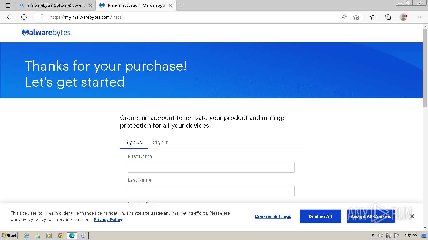Open Action Center flag icon
The width and height of the screenshot is (428, 240).
click(396, 236)
